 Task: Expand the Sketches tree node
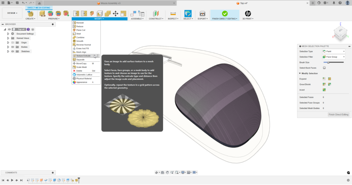point(8,51)
